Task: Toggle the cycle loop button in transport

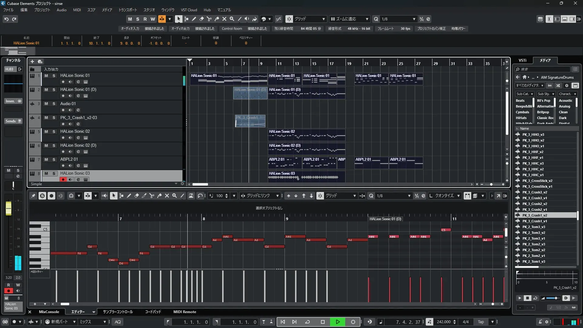Action: [307, 322]
